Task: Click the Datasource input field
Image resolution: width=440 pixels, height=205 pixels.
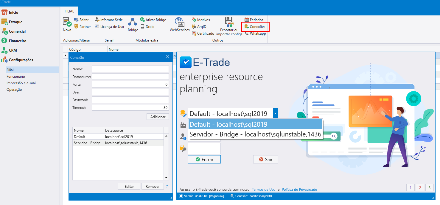Action: [130, 77]
